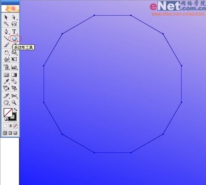Apply Gradient mode button below swatches
Image resolution: width=206 pixels, height=185 pixels.
pos(10,126)
